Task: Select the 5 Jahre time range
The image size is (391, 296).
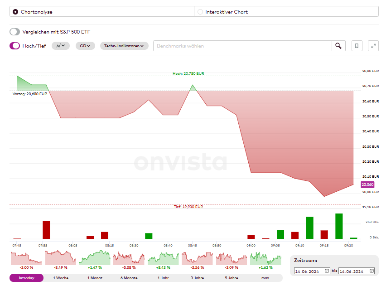Action: 231,277
